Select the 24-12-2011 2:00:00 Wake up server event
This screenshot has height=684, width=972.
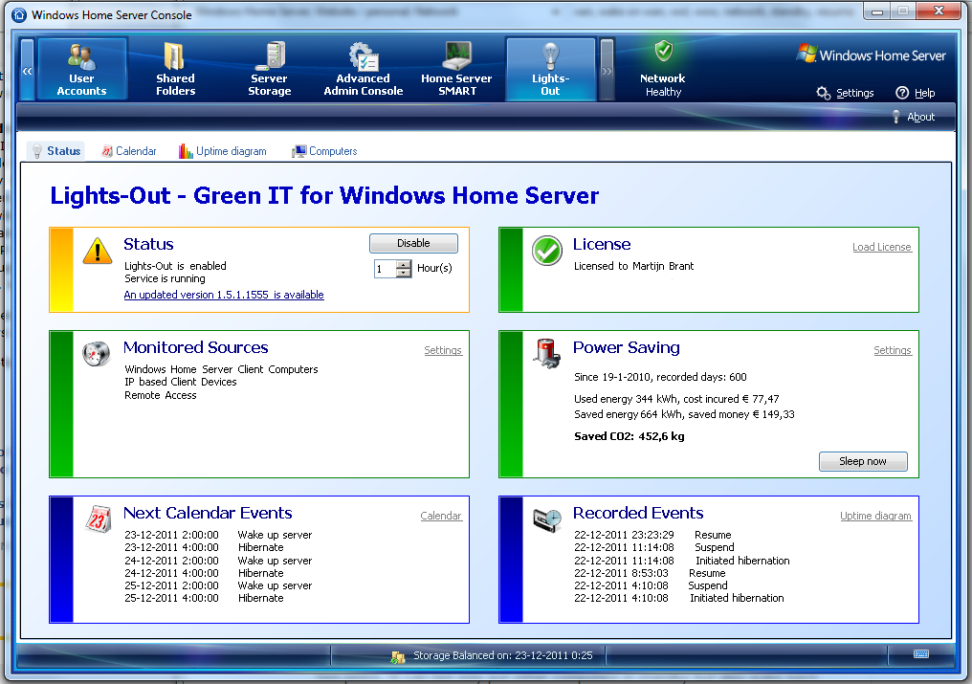(218, 561)
